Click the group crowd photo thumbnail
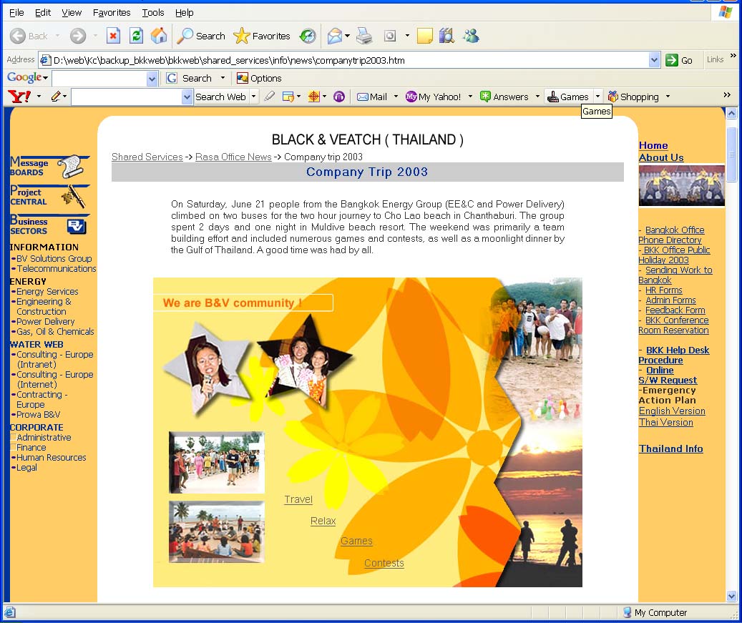The height and width of the screenshot is (623, 742). click(x=217, y=462)
